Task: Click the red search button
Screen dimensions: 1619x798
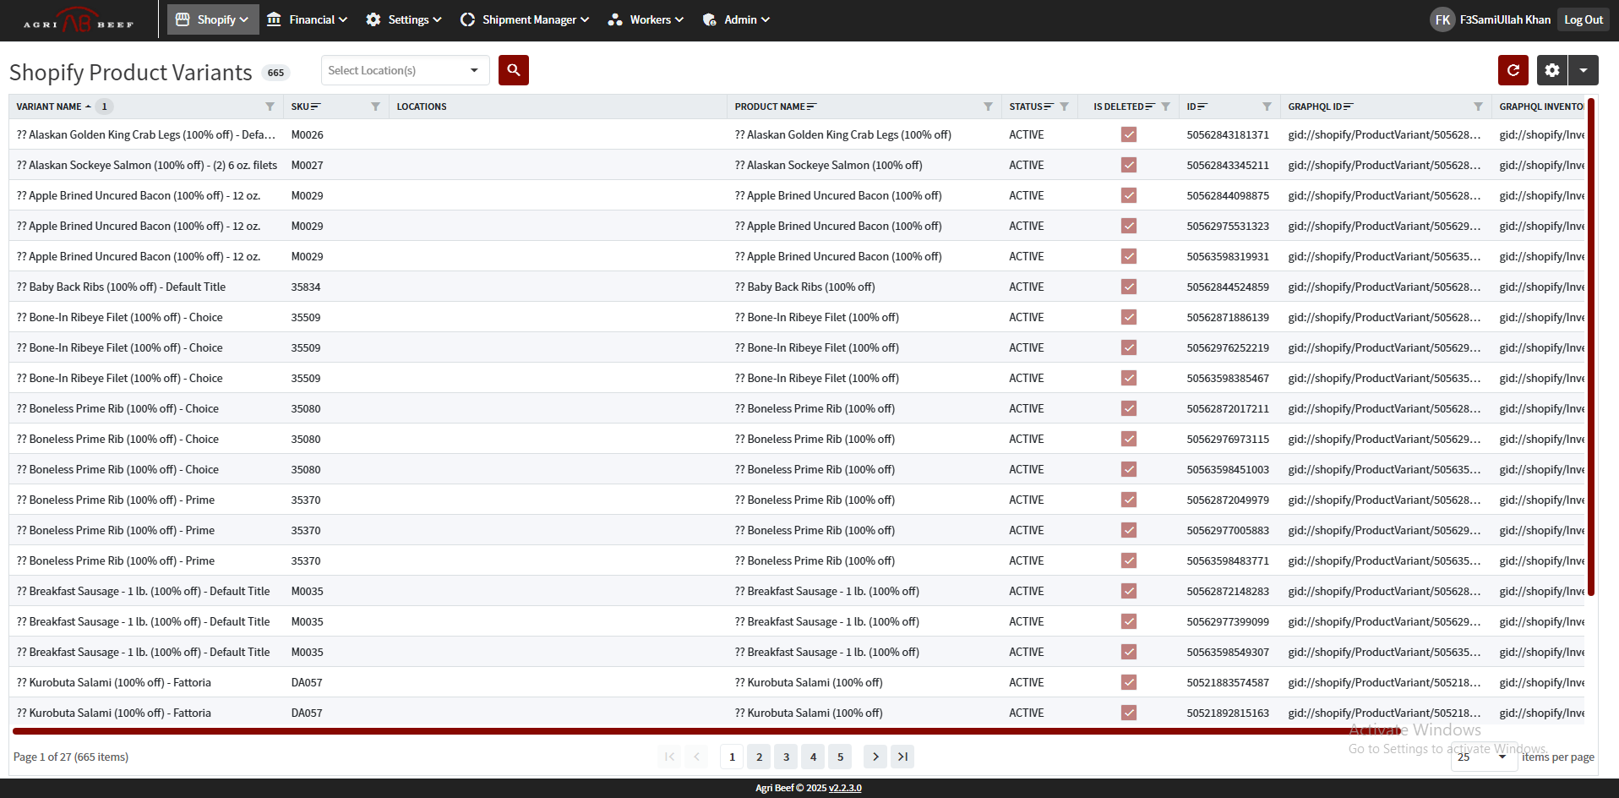Action: [x=513, y=70]
